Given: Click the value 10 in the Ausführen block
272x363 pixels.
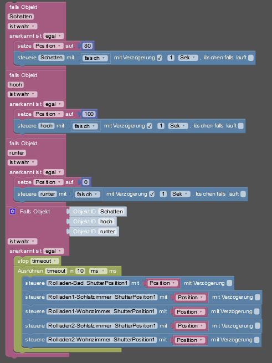Looking at the screenshot, I should pos(80,271).
